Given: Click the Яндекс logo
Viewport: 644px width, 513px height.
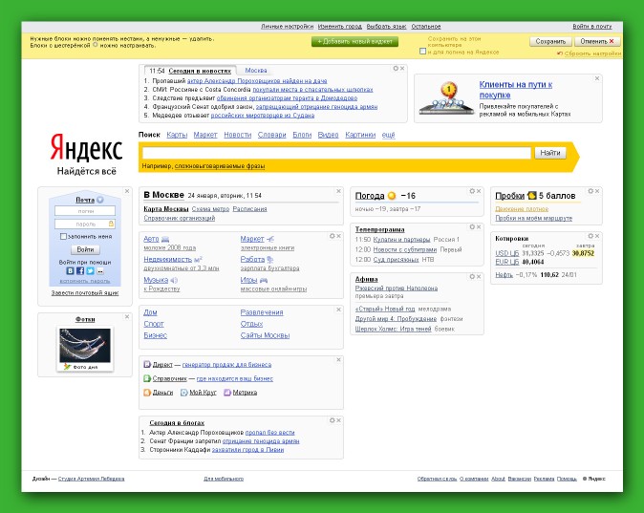Looking at the screenshot, I should (86, 147).
